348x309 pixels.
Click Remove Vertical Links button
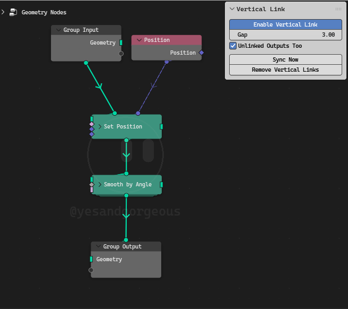pos(285,70)
